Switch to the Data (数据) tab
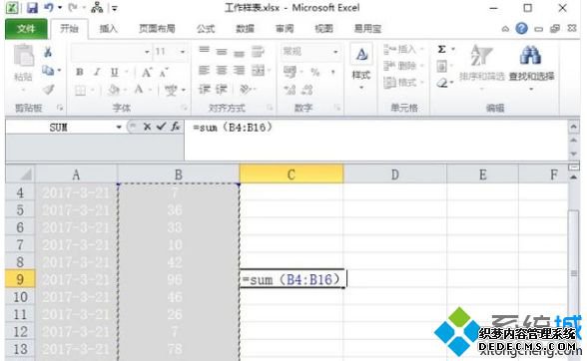The image size is (587, 361). click(245, 29)
